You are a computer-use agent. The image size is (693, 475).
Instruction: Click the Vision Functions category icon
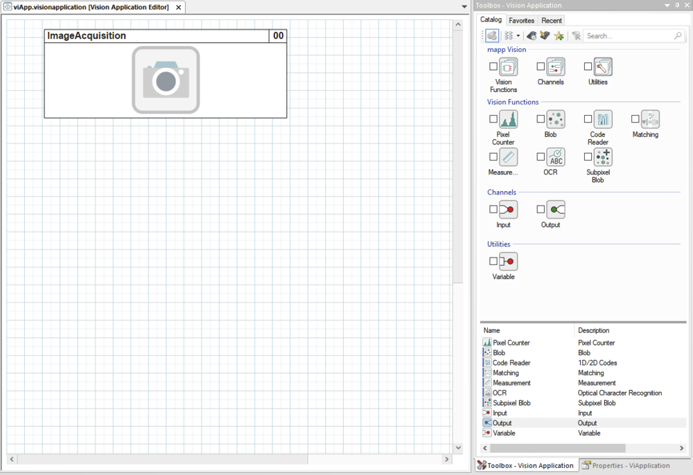coord(508,67)
